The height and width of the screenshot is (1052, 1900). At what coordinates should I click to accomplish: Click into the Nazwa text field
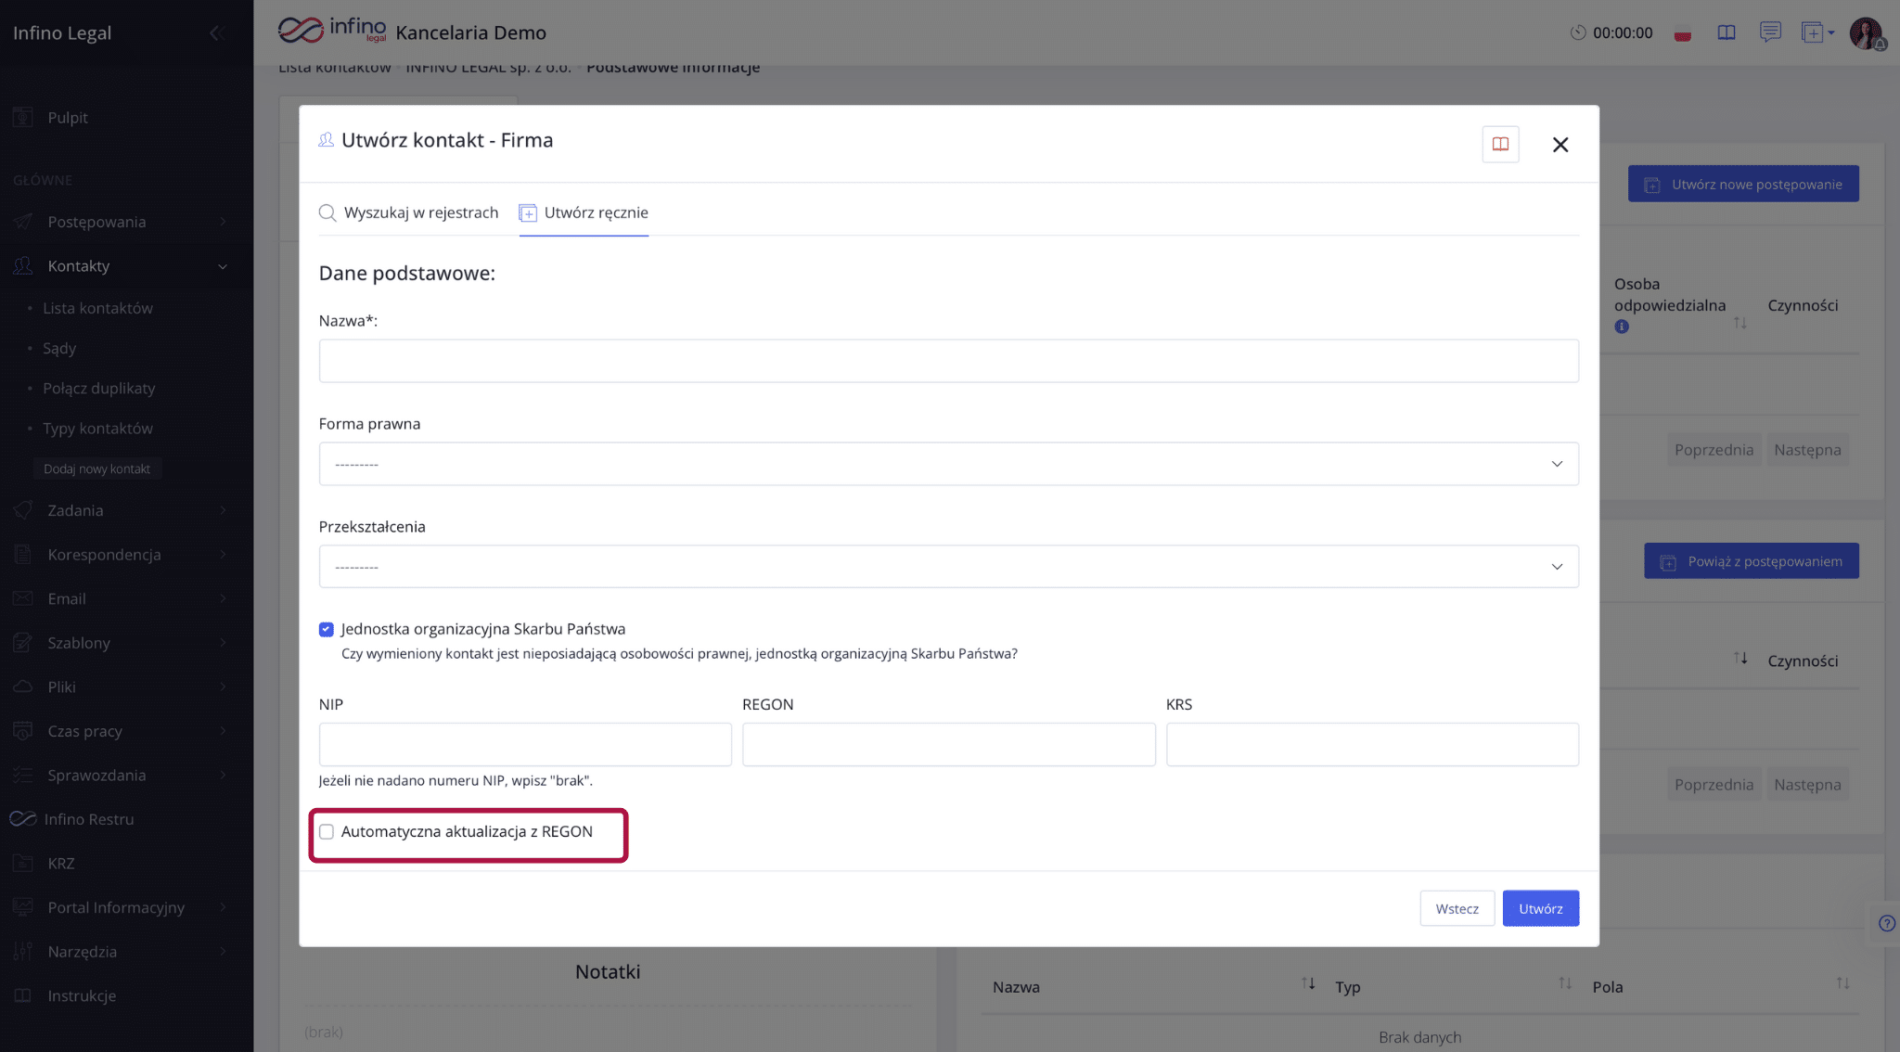[948, 361]
